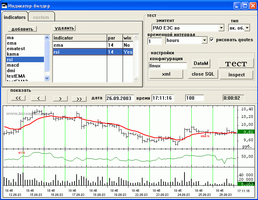Image resolution: width=258 pixels, height=200 pixels.
Task: Click the rewind-to-start << button
Action: (18, 98)
